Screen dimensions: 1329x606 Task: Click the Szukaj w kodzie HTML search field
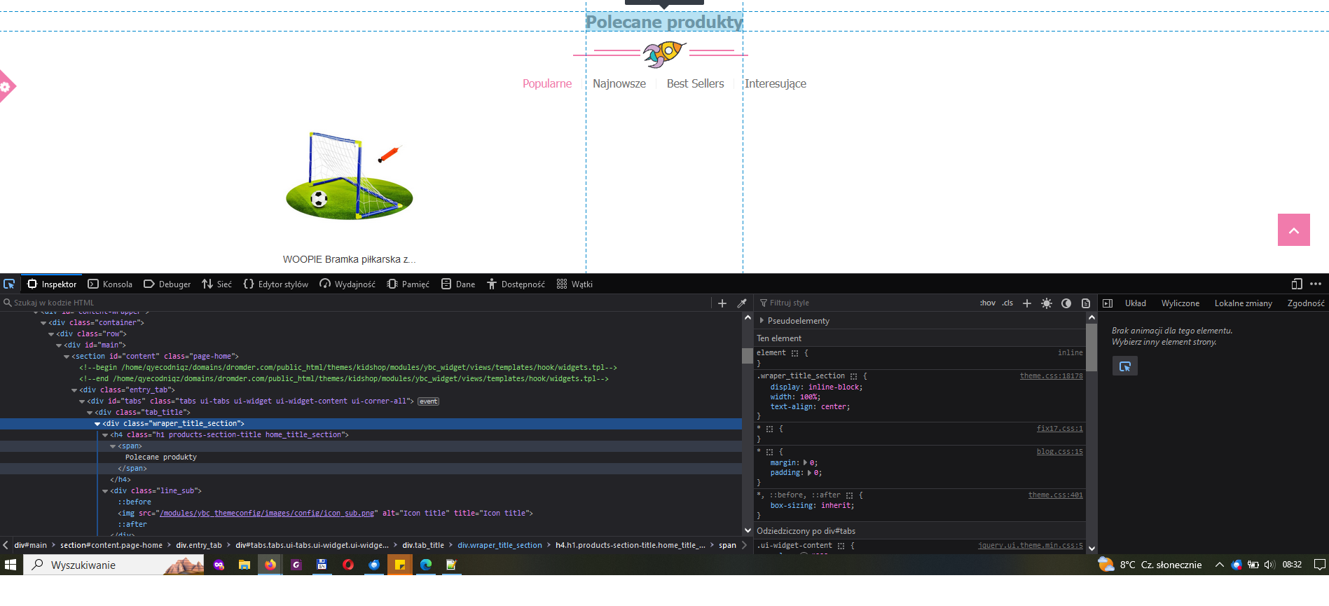pos(357,303)
